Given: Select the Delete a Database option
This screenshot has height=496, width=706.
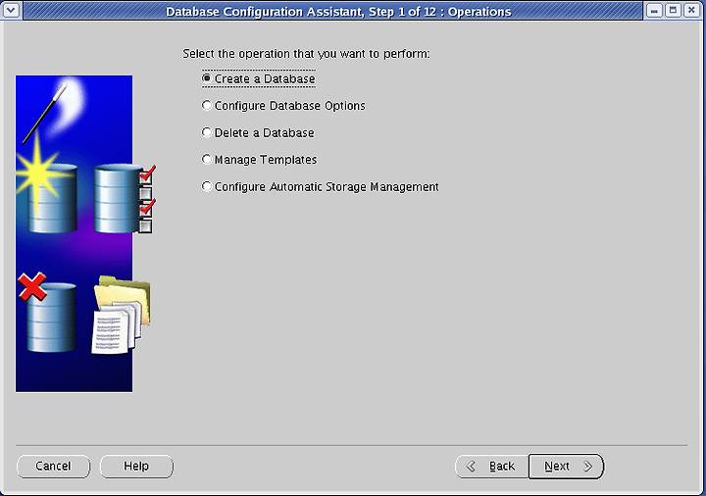Looking at the screenshot, I should coord(258,132).
